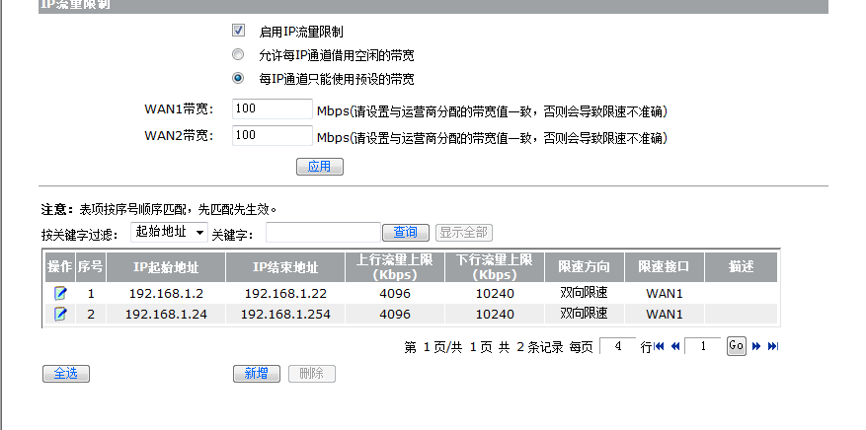This screenshot has height=430, width=866.
Task: Click the Go button
Action: click(737, 346)
